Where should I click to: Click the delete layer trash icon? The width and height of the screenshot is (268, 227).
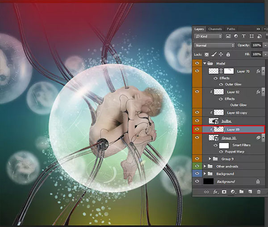point(259,192)
